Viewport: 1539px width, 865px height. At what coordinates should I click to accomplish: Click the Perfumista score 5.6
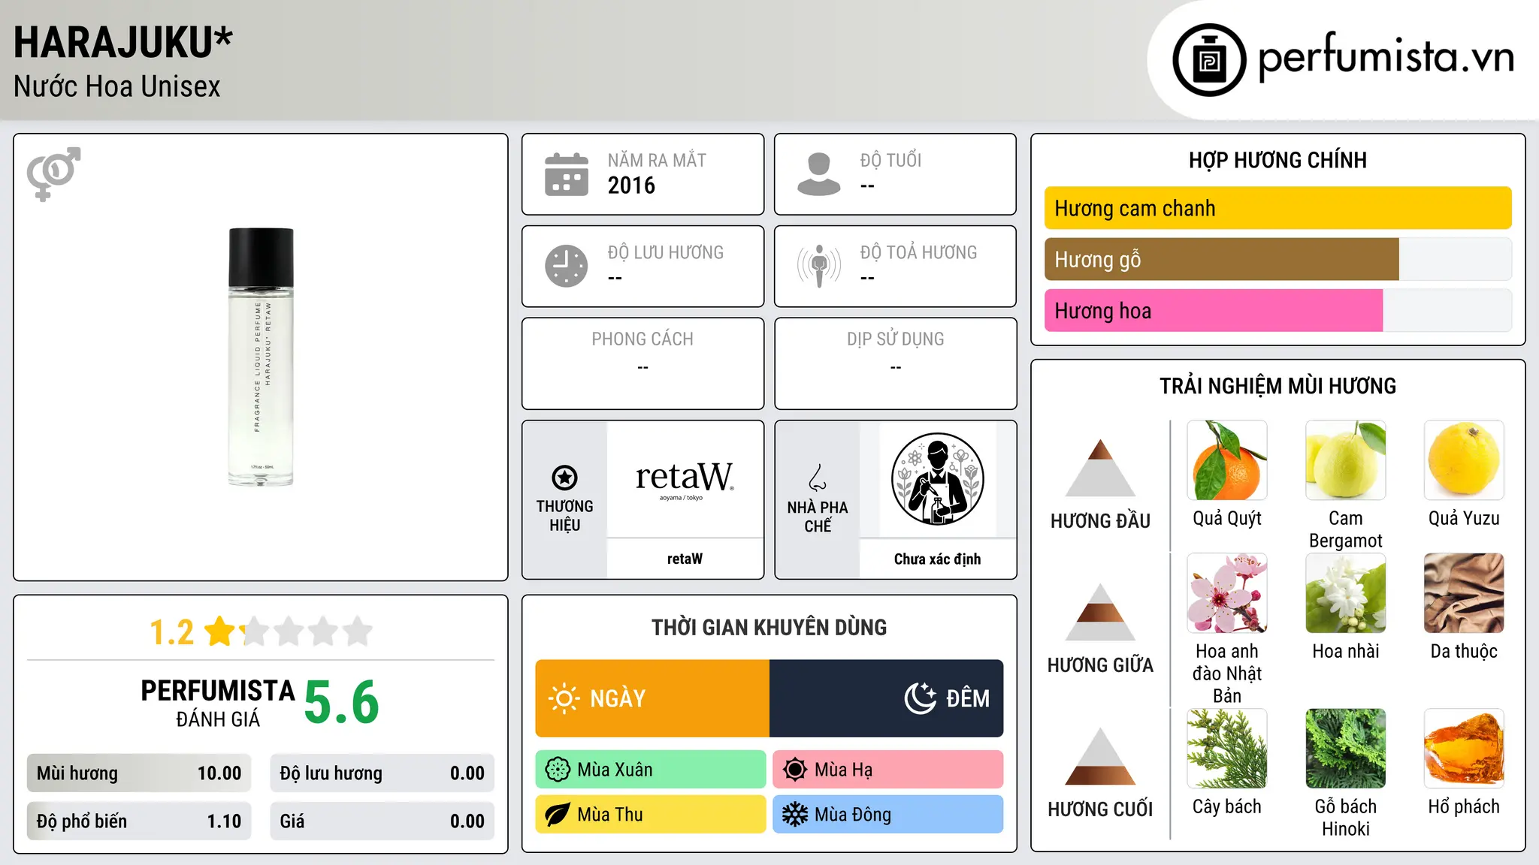342,702
